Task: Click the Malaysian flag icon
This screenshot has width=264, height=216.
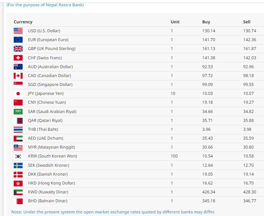Action: [x=18, y=147]
